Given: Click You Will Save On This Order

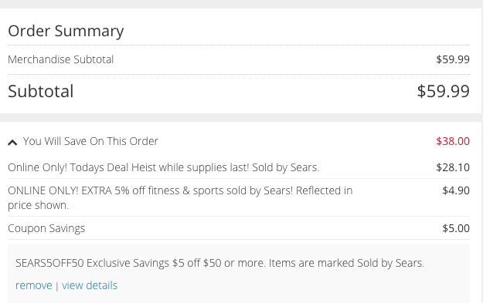Looking at the screenshot, I should coord(90,141).
